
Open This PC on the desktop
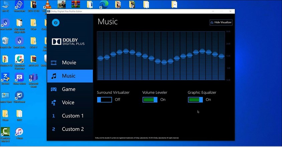coord(5,6)
